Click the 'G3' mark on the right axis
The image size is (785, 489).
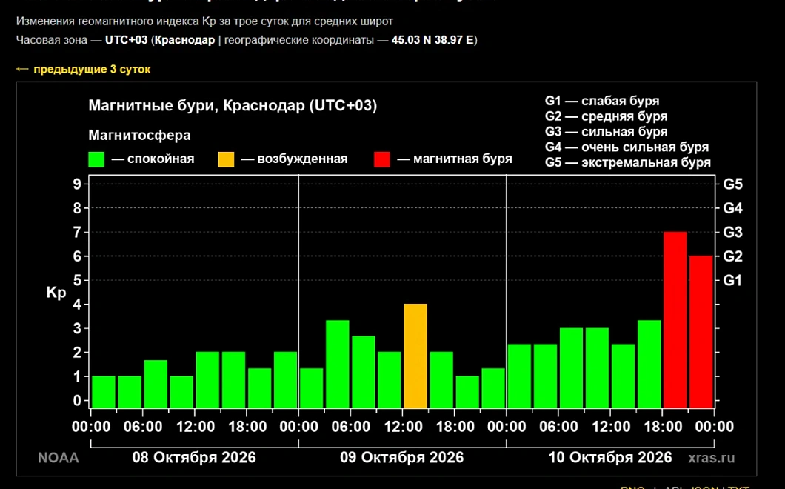pyautogui.click(x=733, y=233)
